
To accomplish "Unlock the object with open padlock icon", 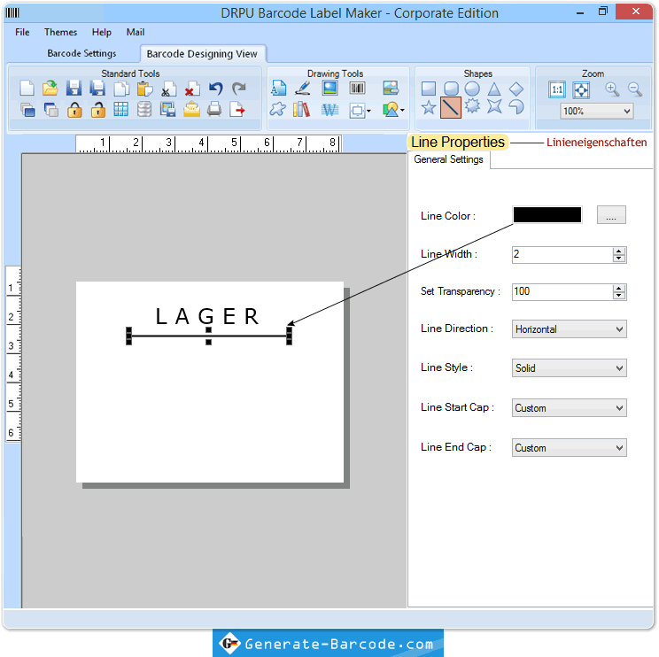I will coord(98,110).
